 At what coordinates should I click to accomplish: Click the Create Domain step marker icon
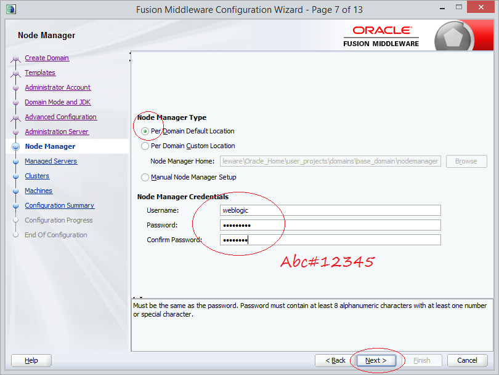click(x=15, y=59)
